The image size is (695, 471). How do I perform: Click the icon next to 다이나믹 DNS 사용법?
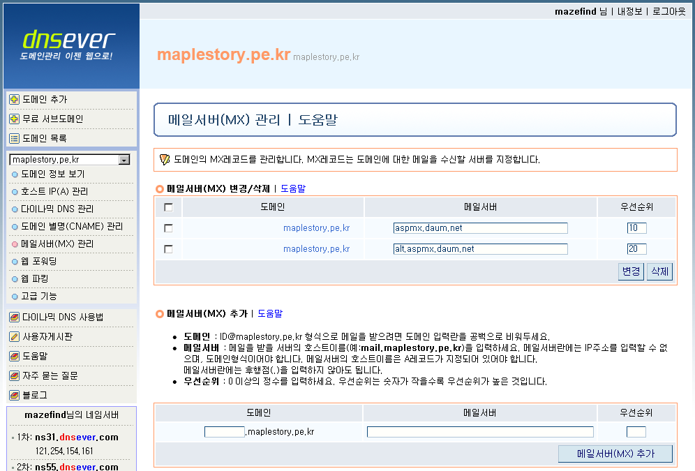[x=14, y=317]
